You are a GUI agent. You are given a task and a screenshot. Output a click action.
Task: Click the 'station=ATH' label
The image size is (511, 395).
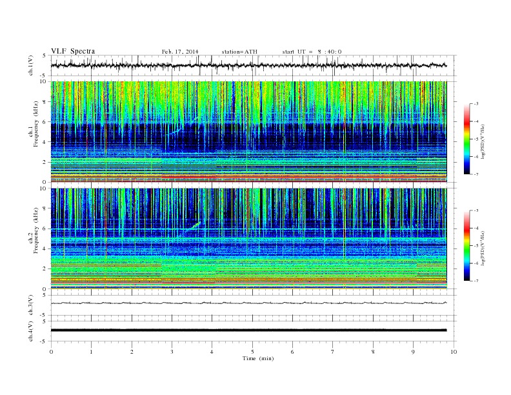(x=239, y=52)
